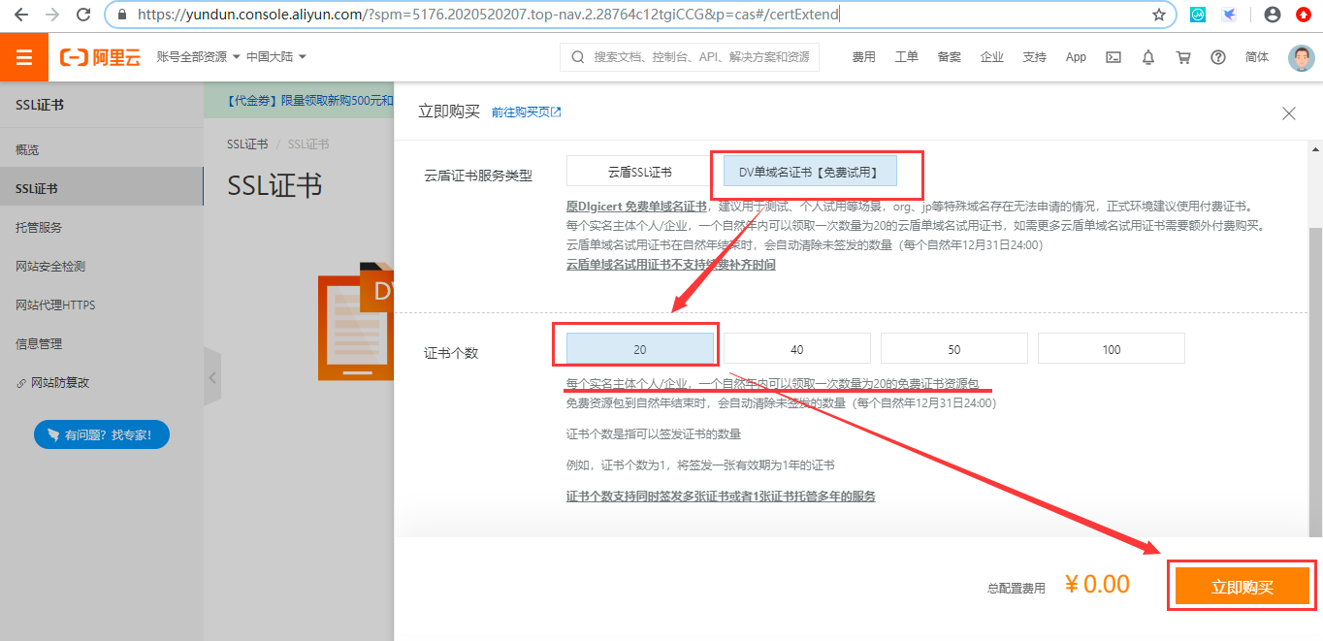Image resolution: width=1323 pixels, height=641 pixels.
Task: Click the Thunder download extension icon
Action: pyautogui.click(x=1230, y=15)
